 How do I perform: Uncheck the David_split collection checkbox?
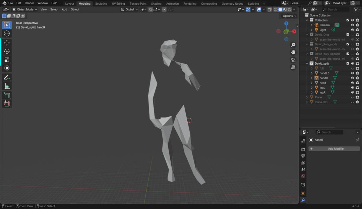pos(348,63)
